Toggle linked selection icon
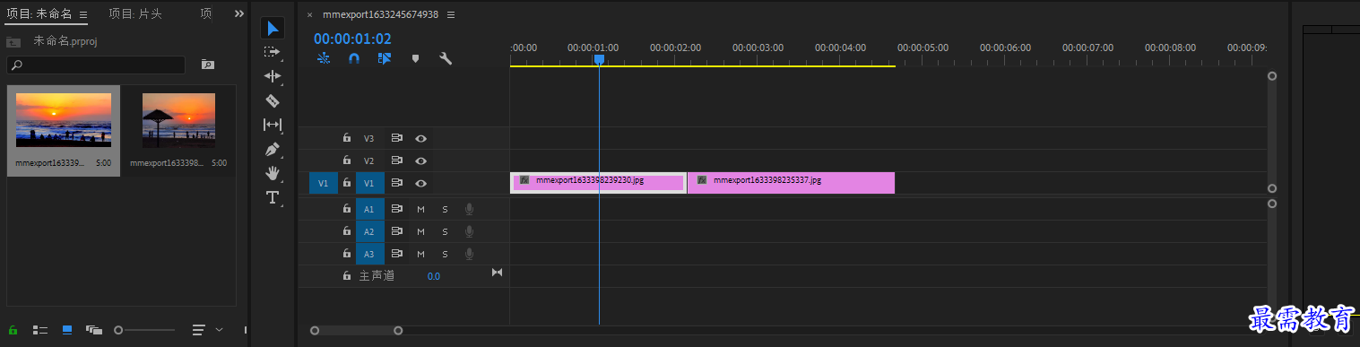 coord(385,58)
